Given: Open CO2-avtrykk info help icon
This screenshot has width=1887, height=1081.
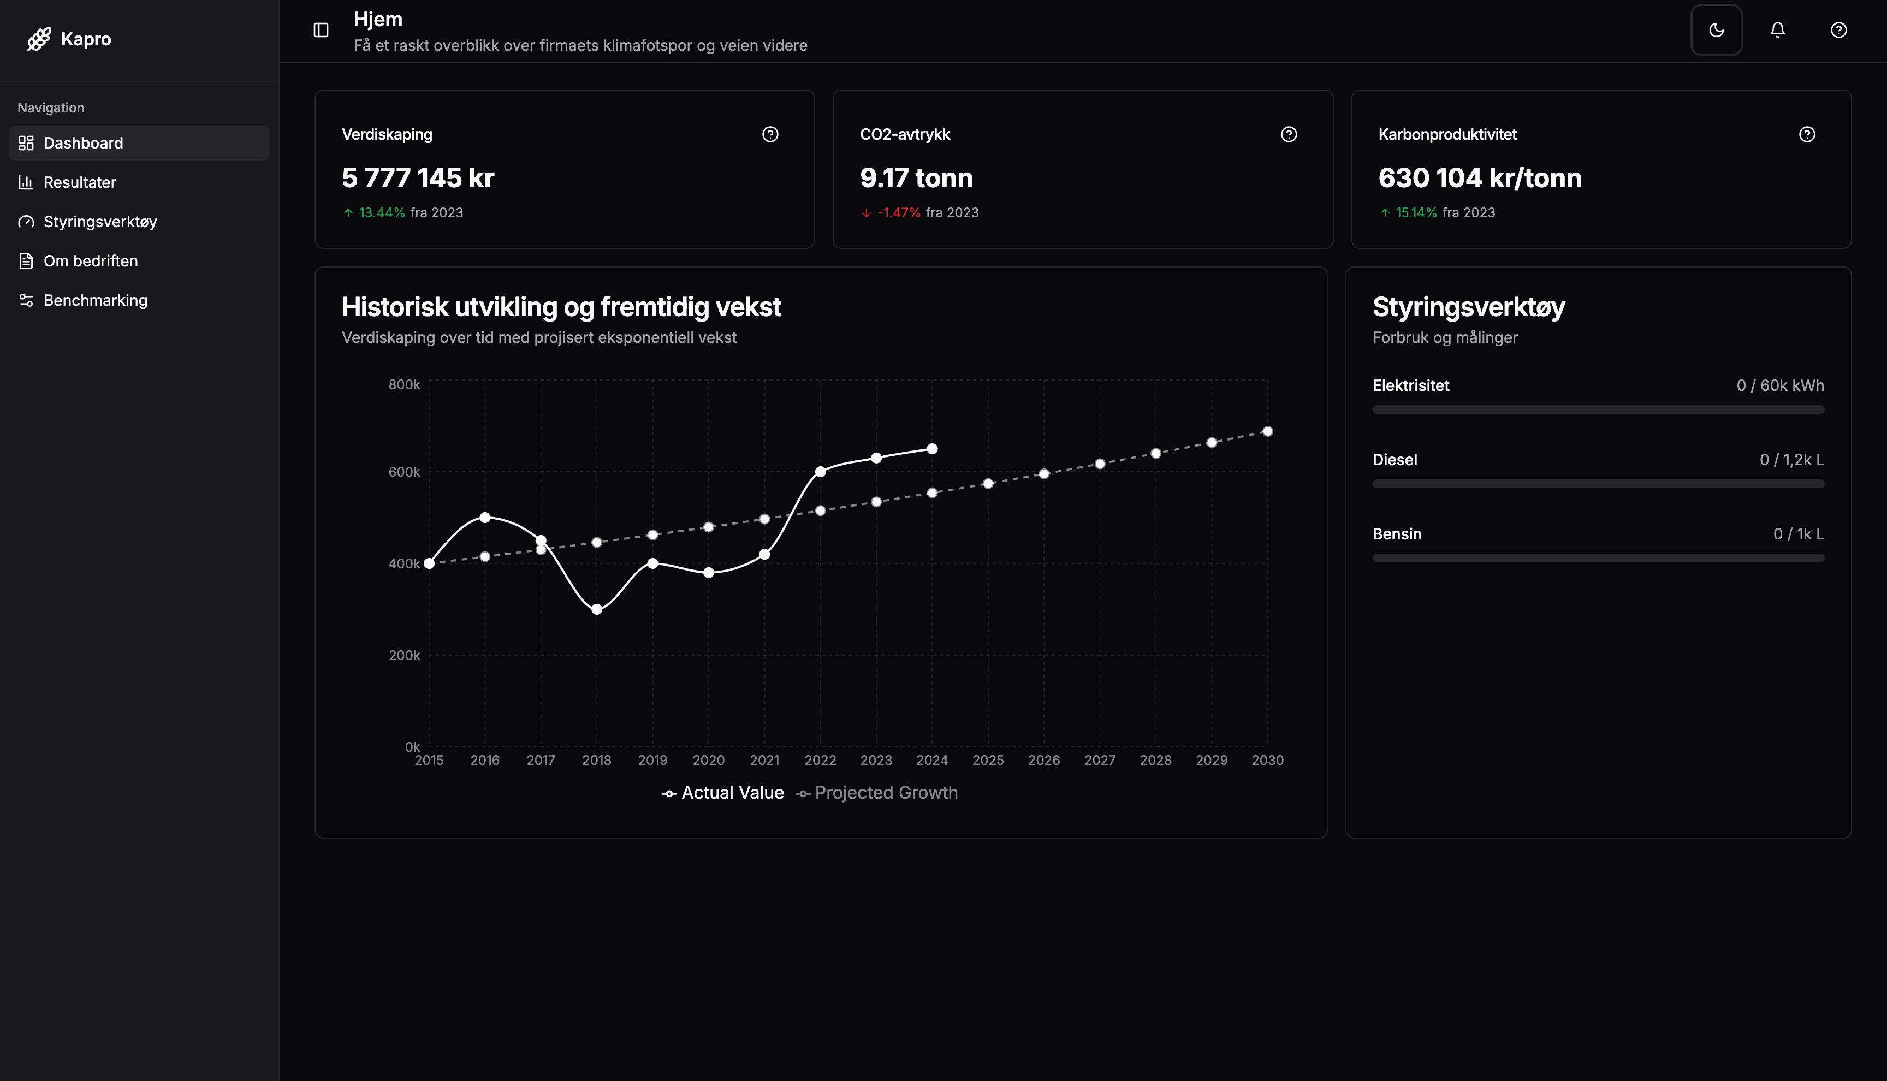Looking at the screenshot, I should pyautogui.click(x=1289, y=134).
